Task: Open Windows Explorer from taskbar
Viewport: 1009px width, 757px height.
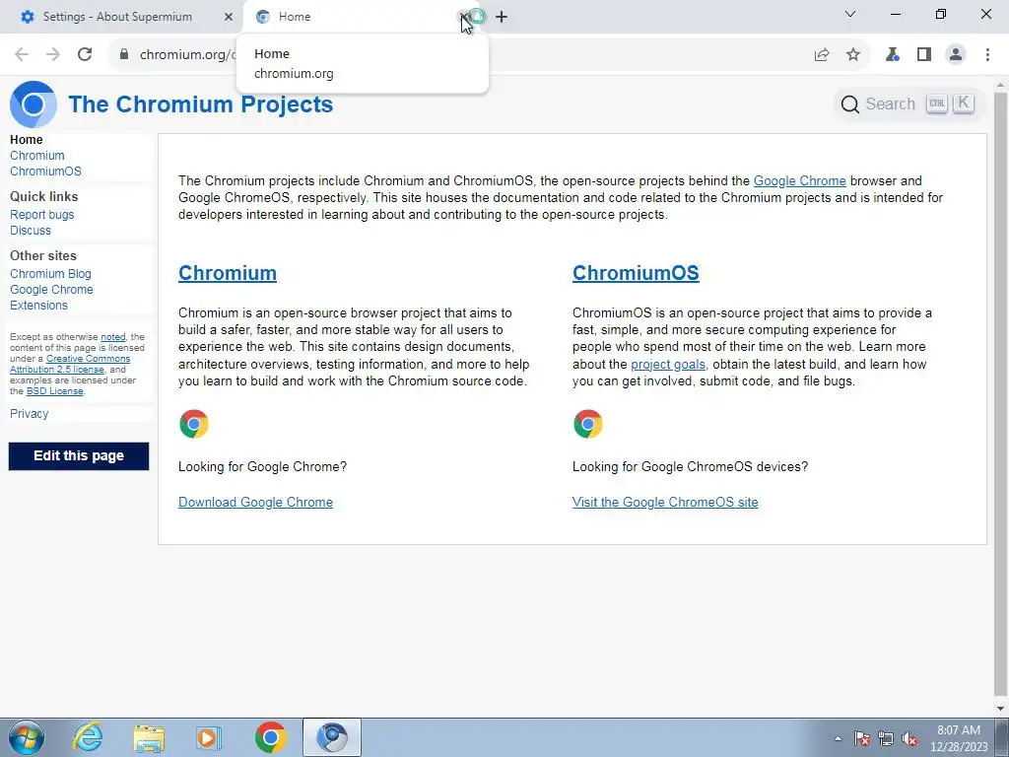Action: (x=149, y=737)
